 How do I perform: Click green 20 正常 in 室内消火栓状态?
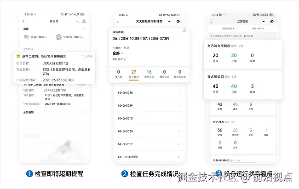pyautogui.click(x=234, y=58)
